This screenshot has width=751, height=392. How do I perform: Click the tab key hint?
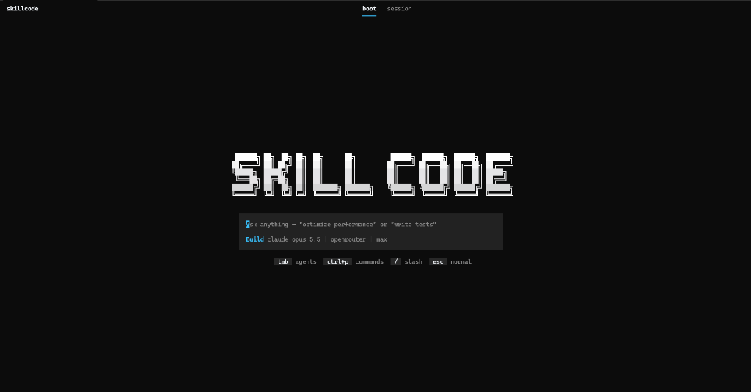pyautogui.click(x=283, y=261)
